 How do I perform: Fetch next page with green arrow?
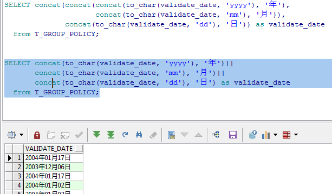[x=97, y=134]
